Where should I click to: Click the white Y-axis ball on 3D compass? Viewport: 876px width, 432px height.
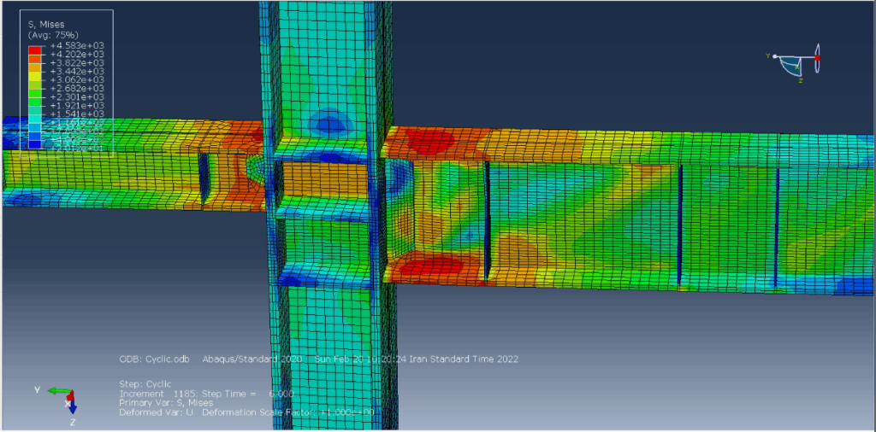pyautogui.click(x=775, y=56)
